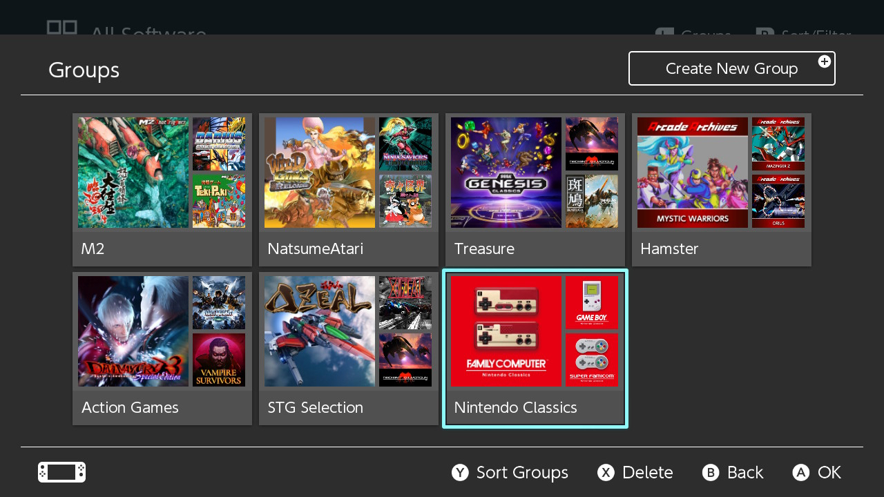This screenshot has height=497, width=884.
Task: Click the Switch console controller icon
Action: click(x=61, y=472)
